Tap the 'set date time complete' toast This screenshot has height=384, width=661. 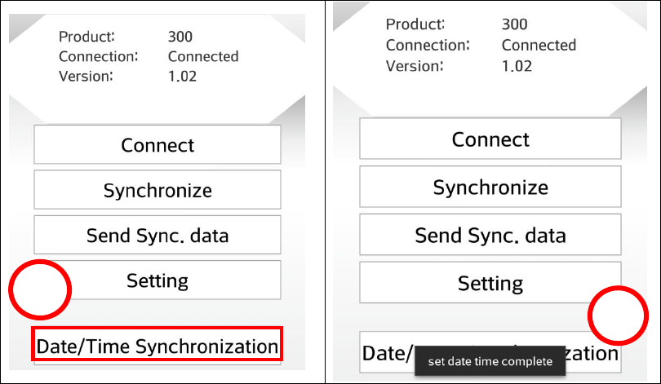coord(490,361)
